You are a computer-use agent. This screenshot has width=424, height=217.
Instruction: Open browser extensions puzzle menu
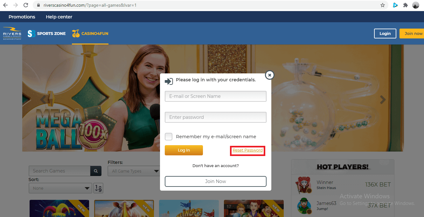pyautogui.click(x=405, y=5)
